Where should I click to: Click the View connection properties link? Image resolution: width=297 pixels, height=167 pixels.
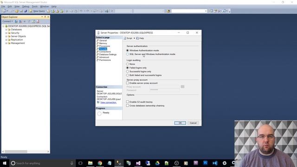pyautogui.click(x=108, y=103)
